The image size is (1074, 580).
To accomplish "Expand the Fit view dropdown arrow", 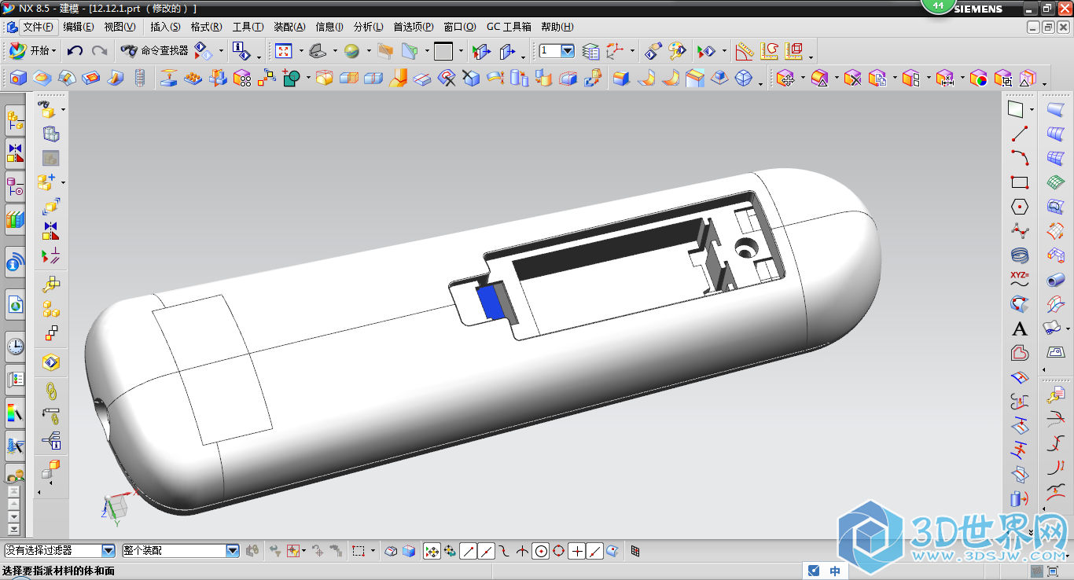I will (x=301, y=51).
